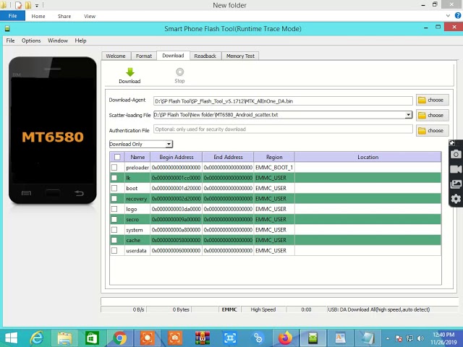
Task: Check the secro partition checkbox
Action: (x=114, y=219)
